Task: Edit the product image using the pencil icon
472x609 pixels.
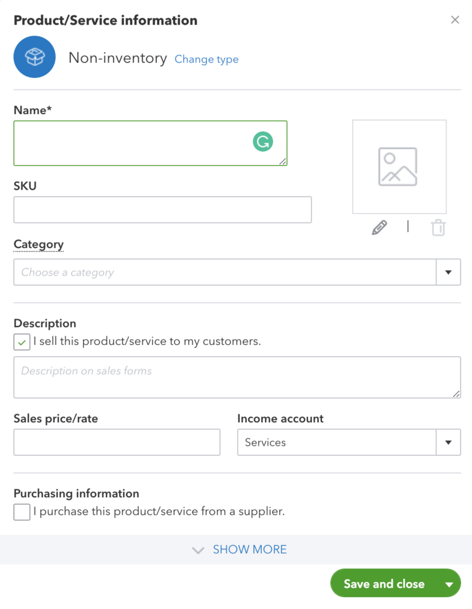Action: click(x=379, y=227)
